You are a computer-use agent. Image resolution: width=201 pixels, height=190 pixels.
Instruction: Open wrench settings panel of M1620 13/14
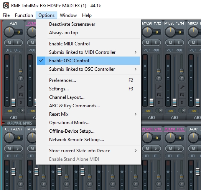[182, 87]
